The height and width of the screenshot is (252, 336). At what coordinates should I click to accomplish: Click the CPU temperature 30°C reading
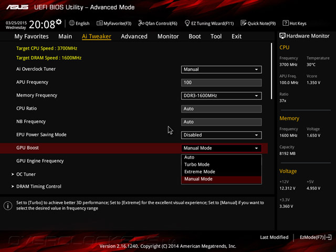pyautogui.click(x=311, y=65)
